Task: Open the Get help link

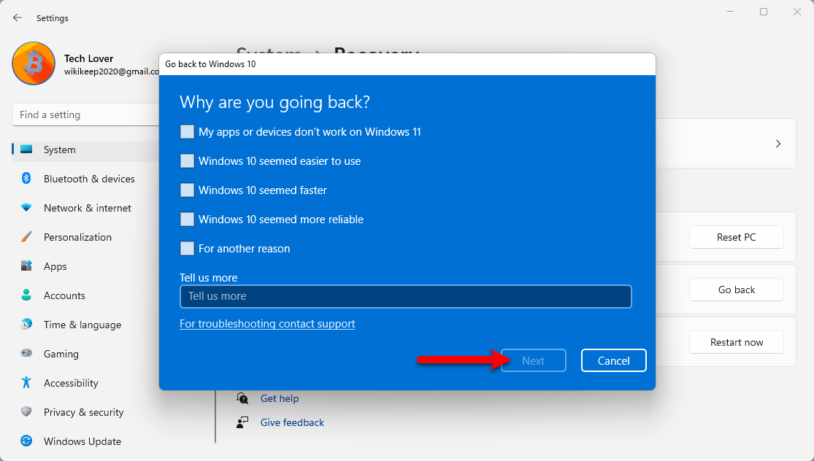Action: pyautogui.click(x=280, y=398)
